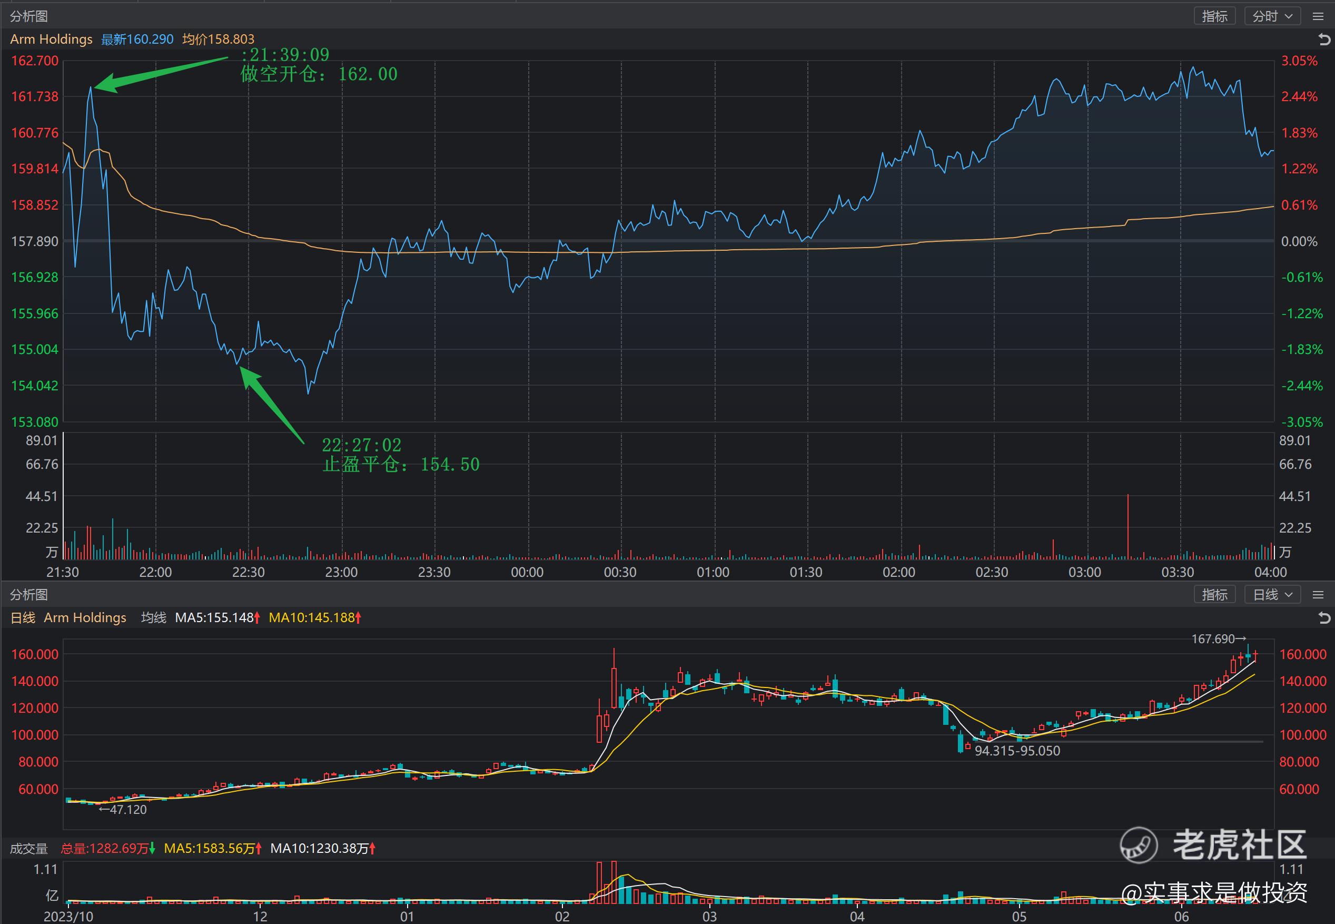Click the 00:00 midnight time axis label
Image resolution: width=1335 pixels, height=924 pixels.
tap(527, 573)
